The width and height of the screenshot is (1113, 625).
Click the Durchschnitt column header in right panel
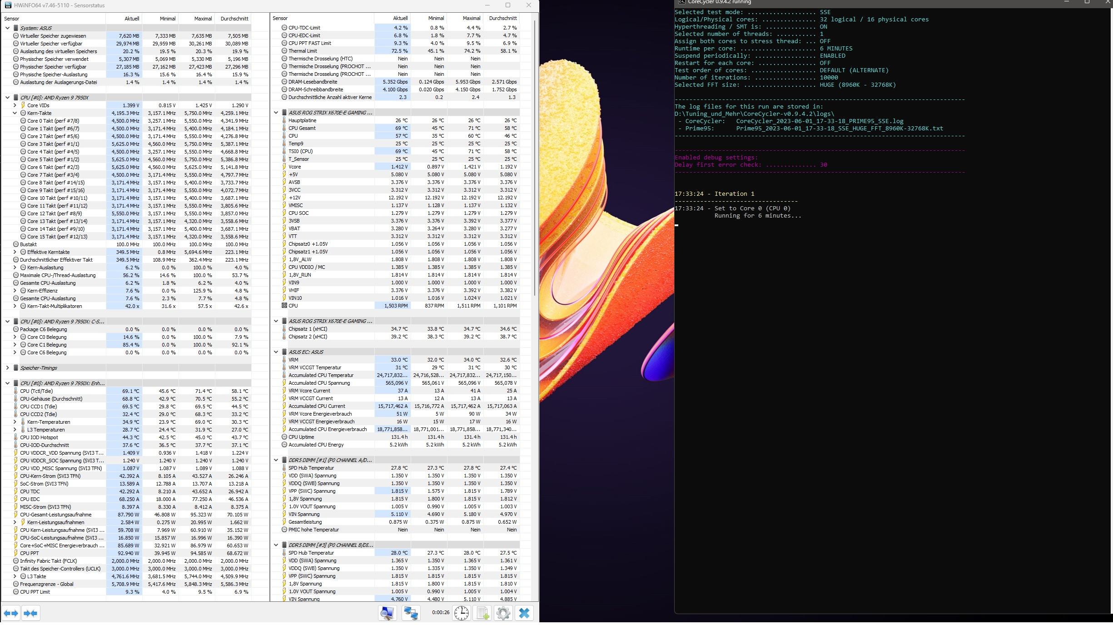(502, 18)
